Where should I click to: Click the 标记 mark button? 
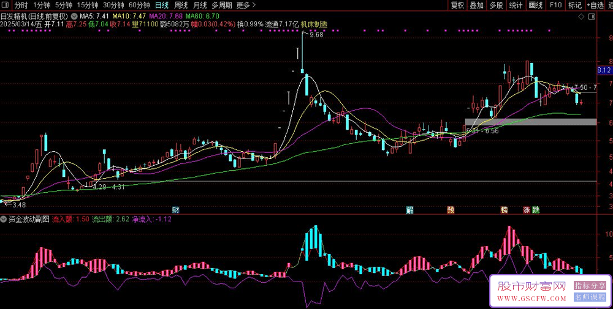click(x=575, y=5)
